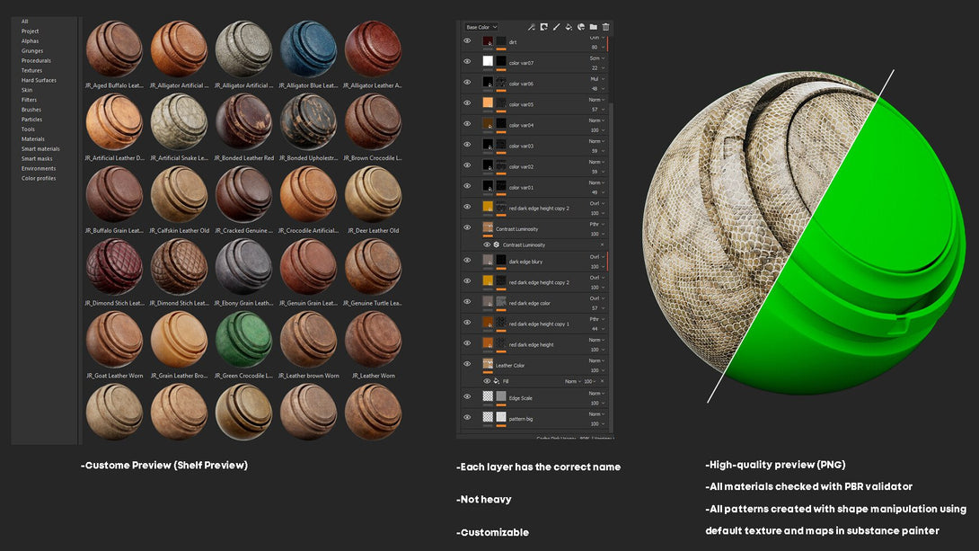
Task: Open the Base Color channel dropdown
Action: coord(481,27)
